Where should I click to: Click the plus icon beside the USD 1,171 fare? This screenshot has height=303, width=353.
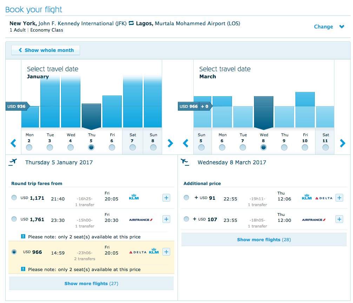point(166,198)
